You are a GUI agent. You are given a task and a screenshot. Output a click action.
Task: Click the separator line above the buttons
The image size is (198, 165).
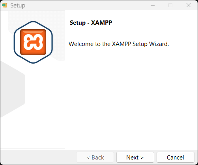pos(99,149)
